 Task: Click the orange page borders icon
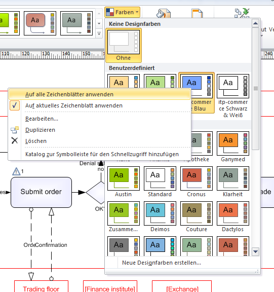point(197,13)
